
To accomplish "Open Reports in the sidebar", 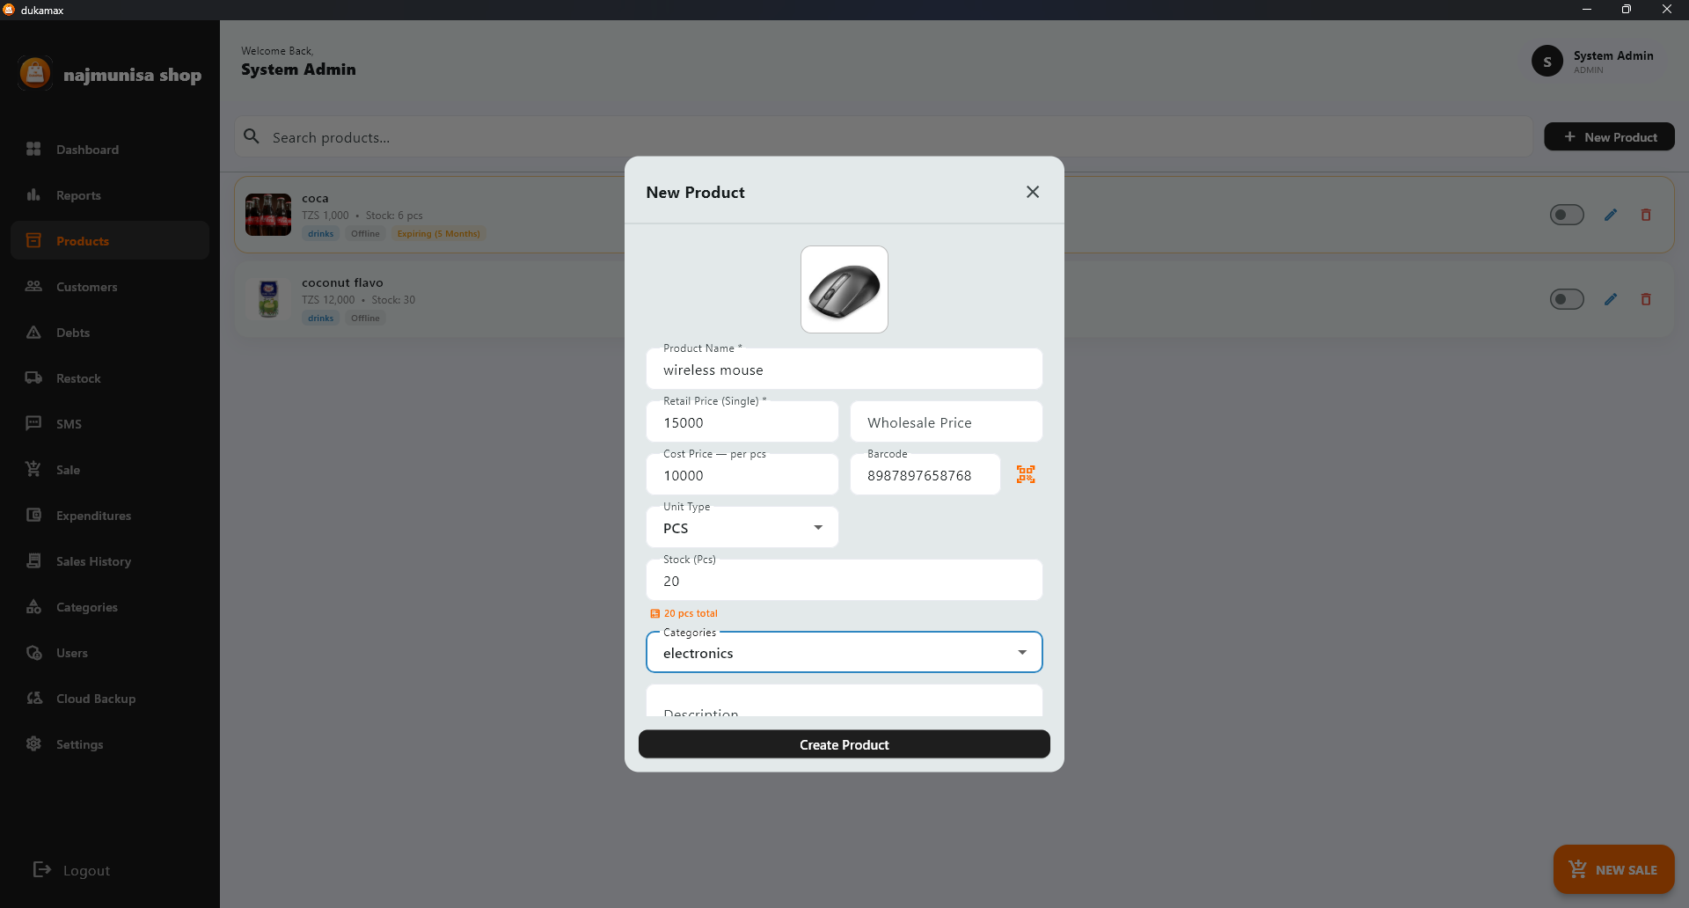I will pyautogui.click(x=110, y=195).
